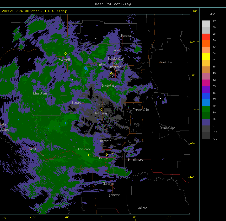Click the yellow V marker just east of Calgary

tap(112, 153)
